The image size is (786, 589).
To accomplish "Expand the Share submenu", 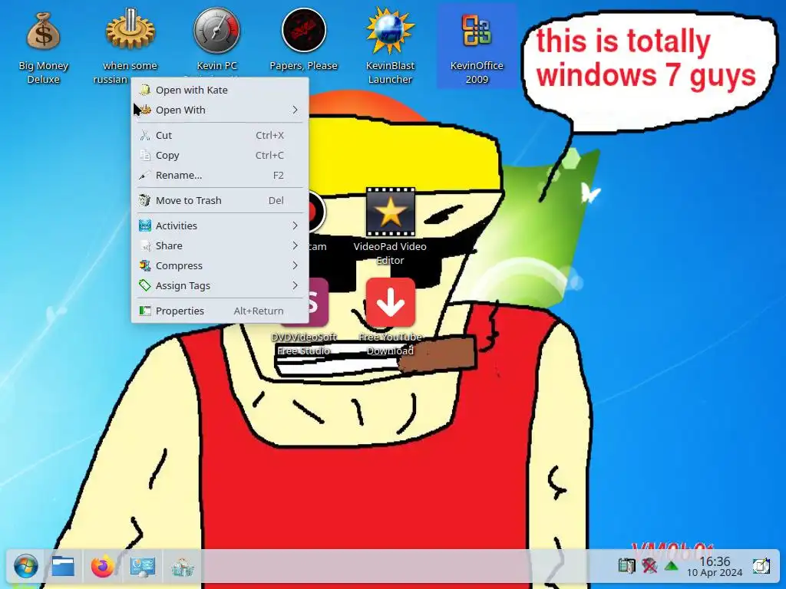I will (x=220, y=246).
